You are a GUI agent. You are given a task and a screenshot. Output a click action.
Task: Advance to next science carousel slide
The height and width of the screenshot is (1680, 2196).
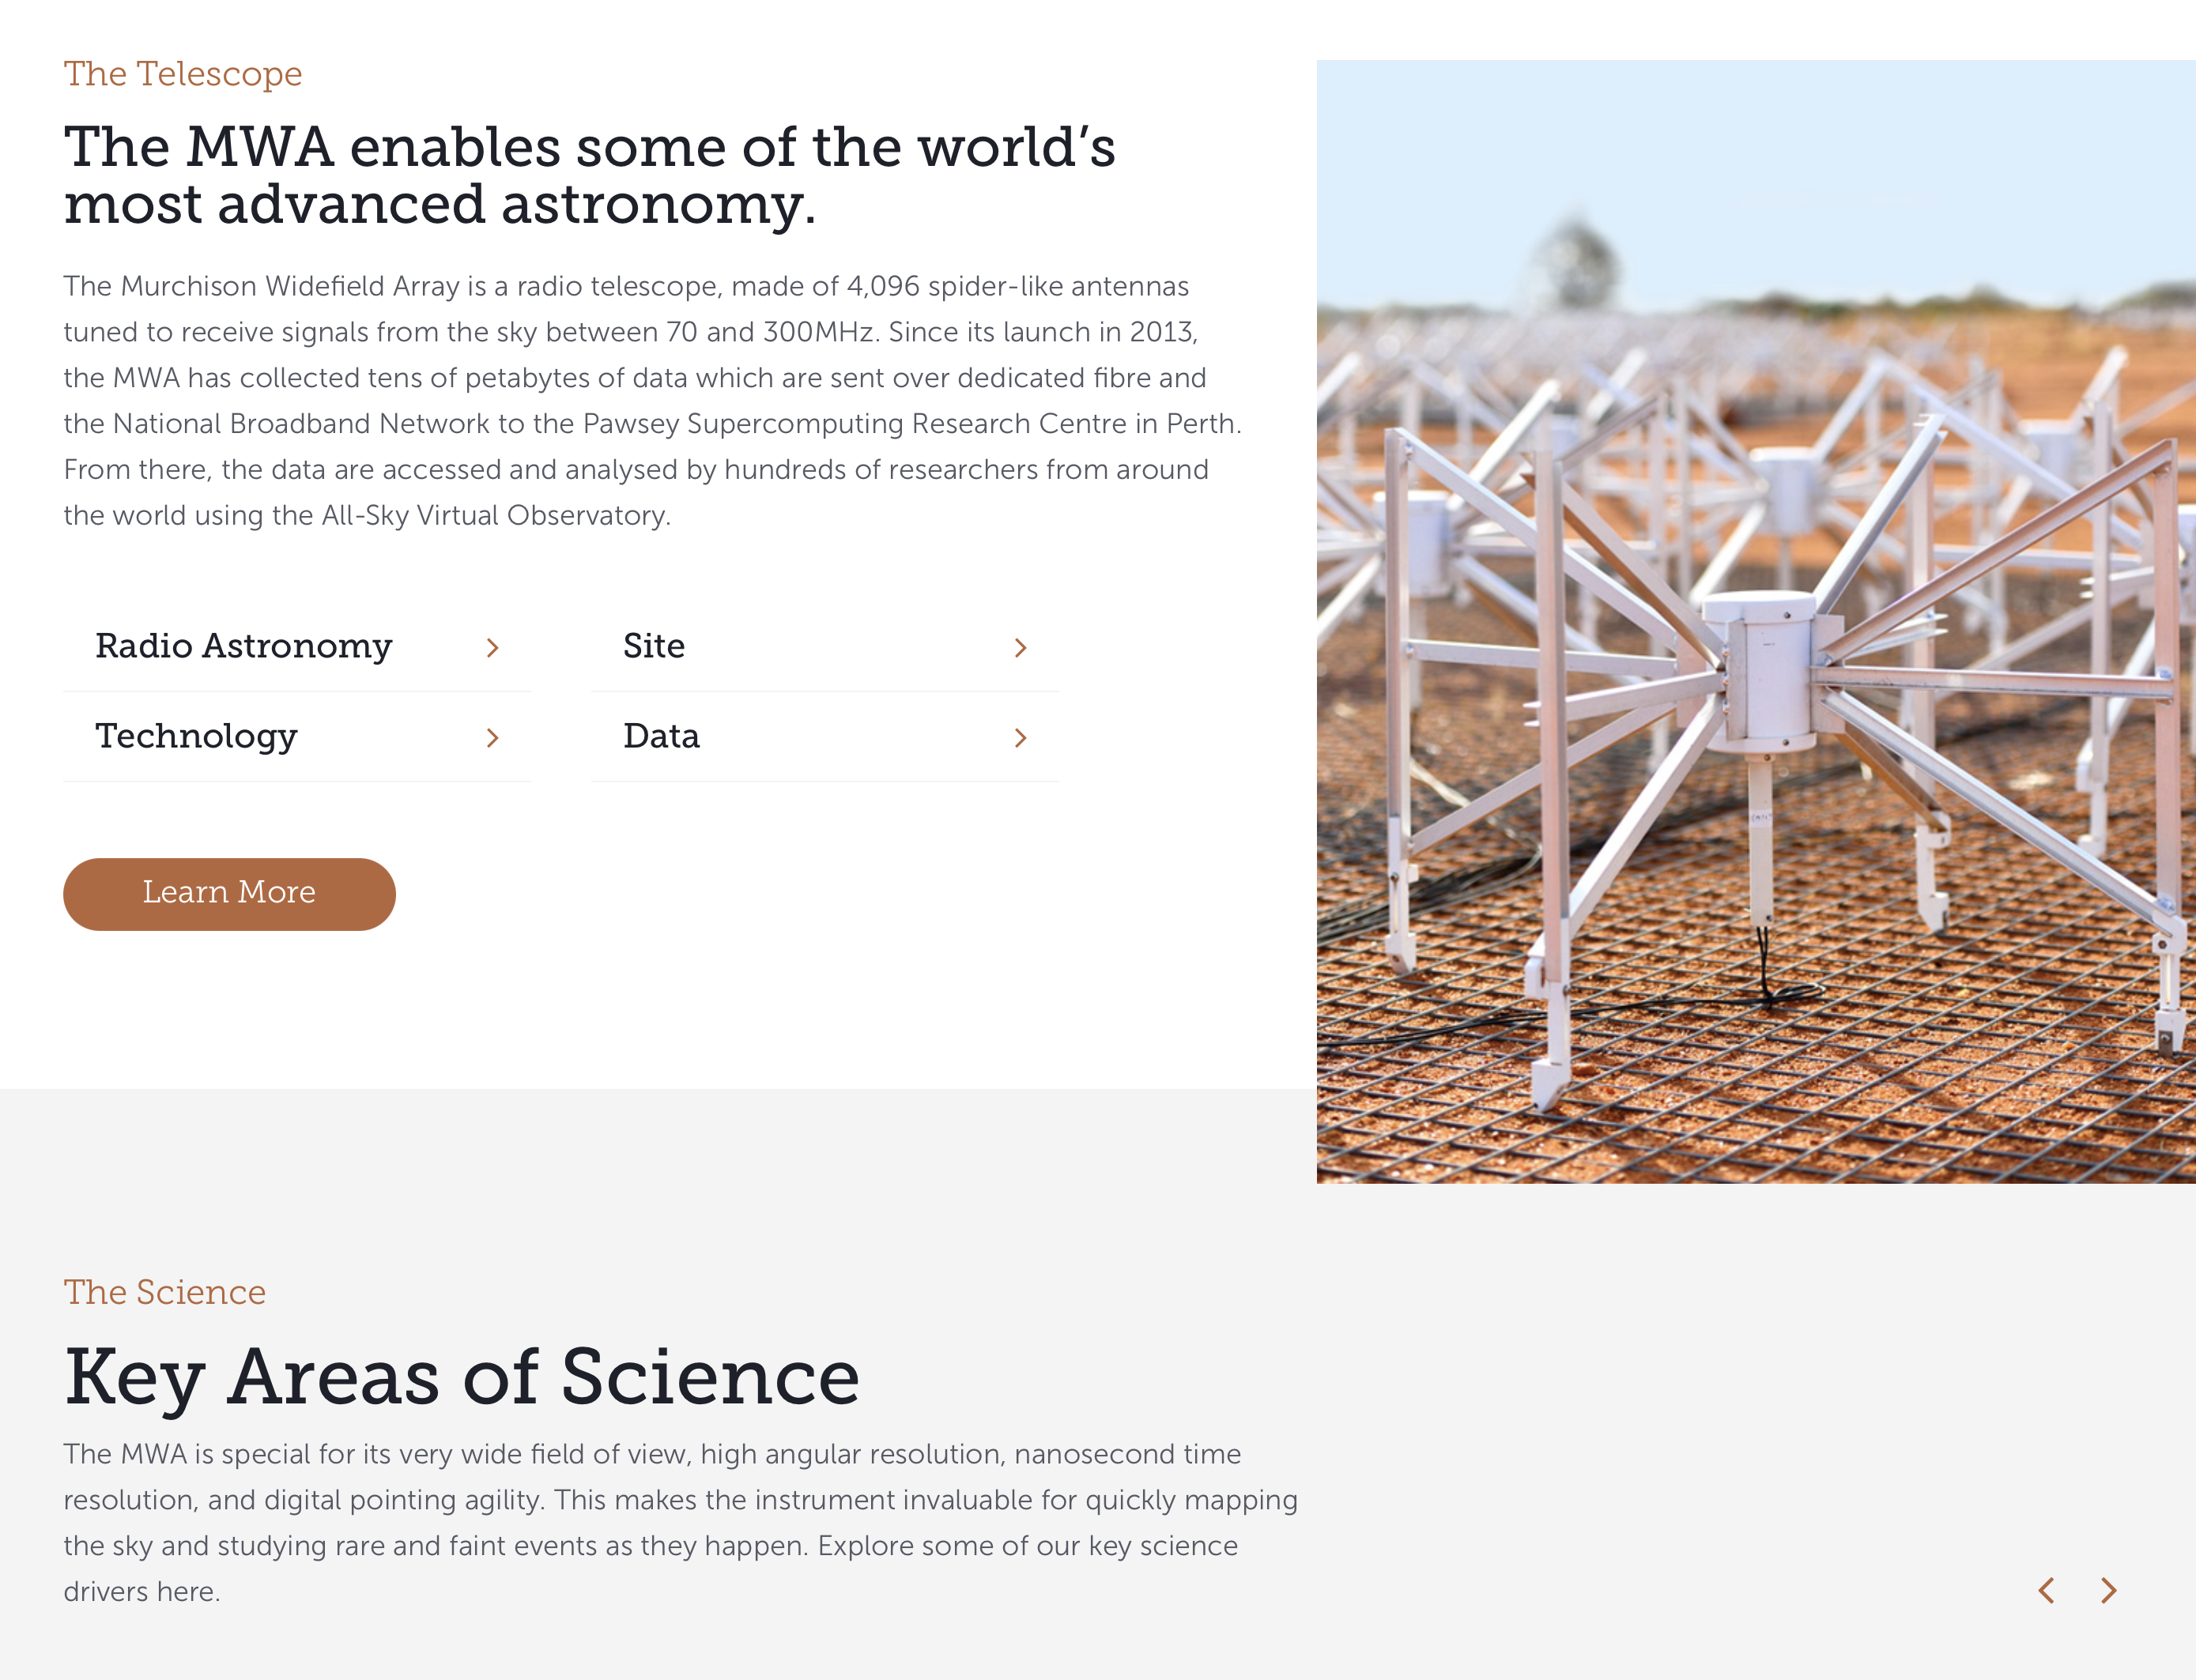pyautogui.click(x=2109, y=1590)
